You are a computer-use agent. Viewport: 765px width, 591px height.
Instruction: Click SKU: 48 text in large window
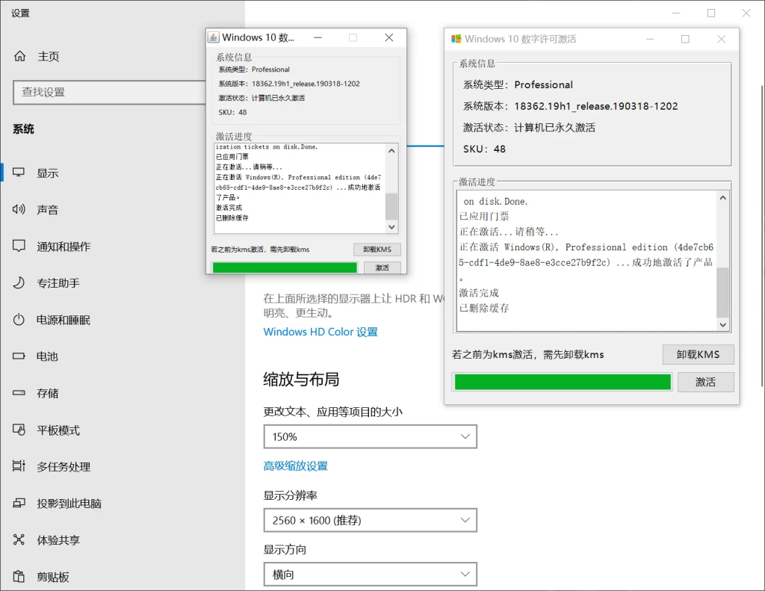point(484,149)
